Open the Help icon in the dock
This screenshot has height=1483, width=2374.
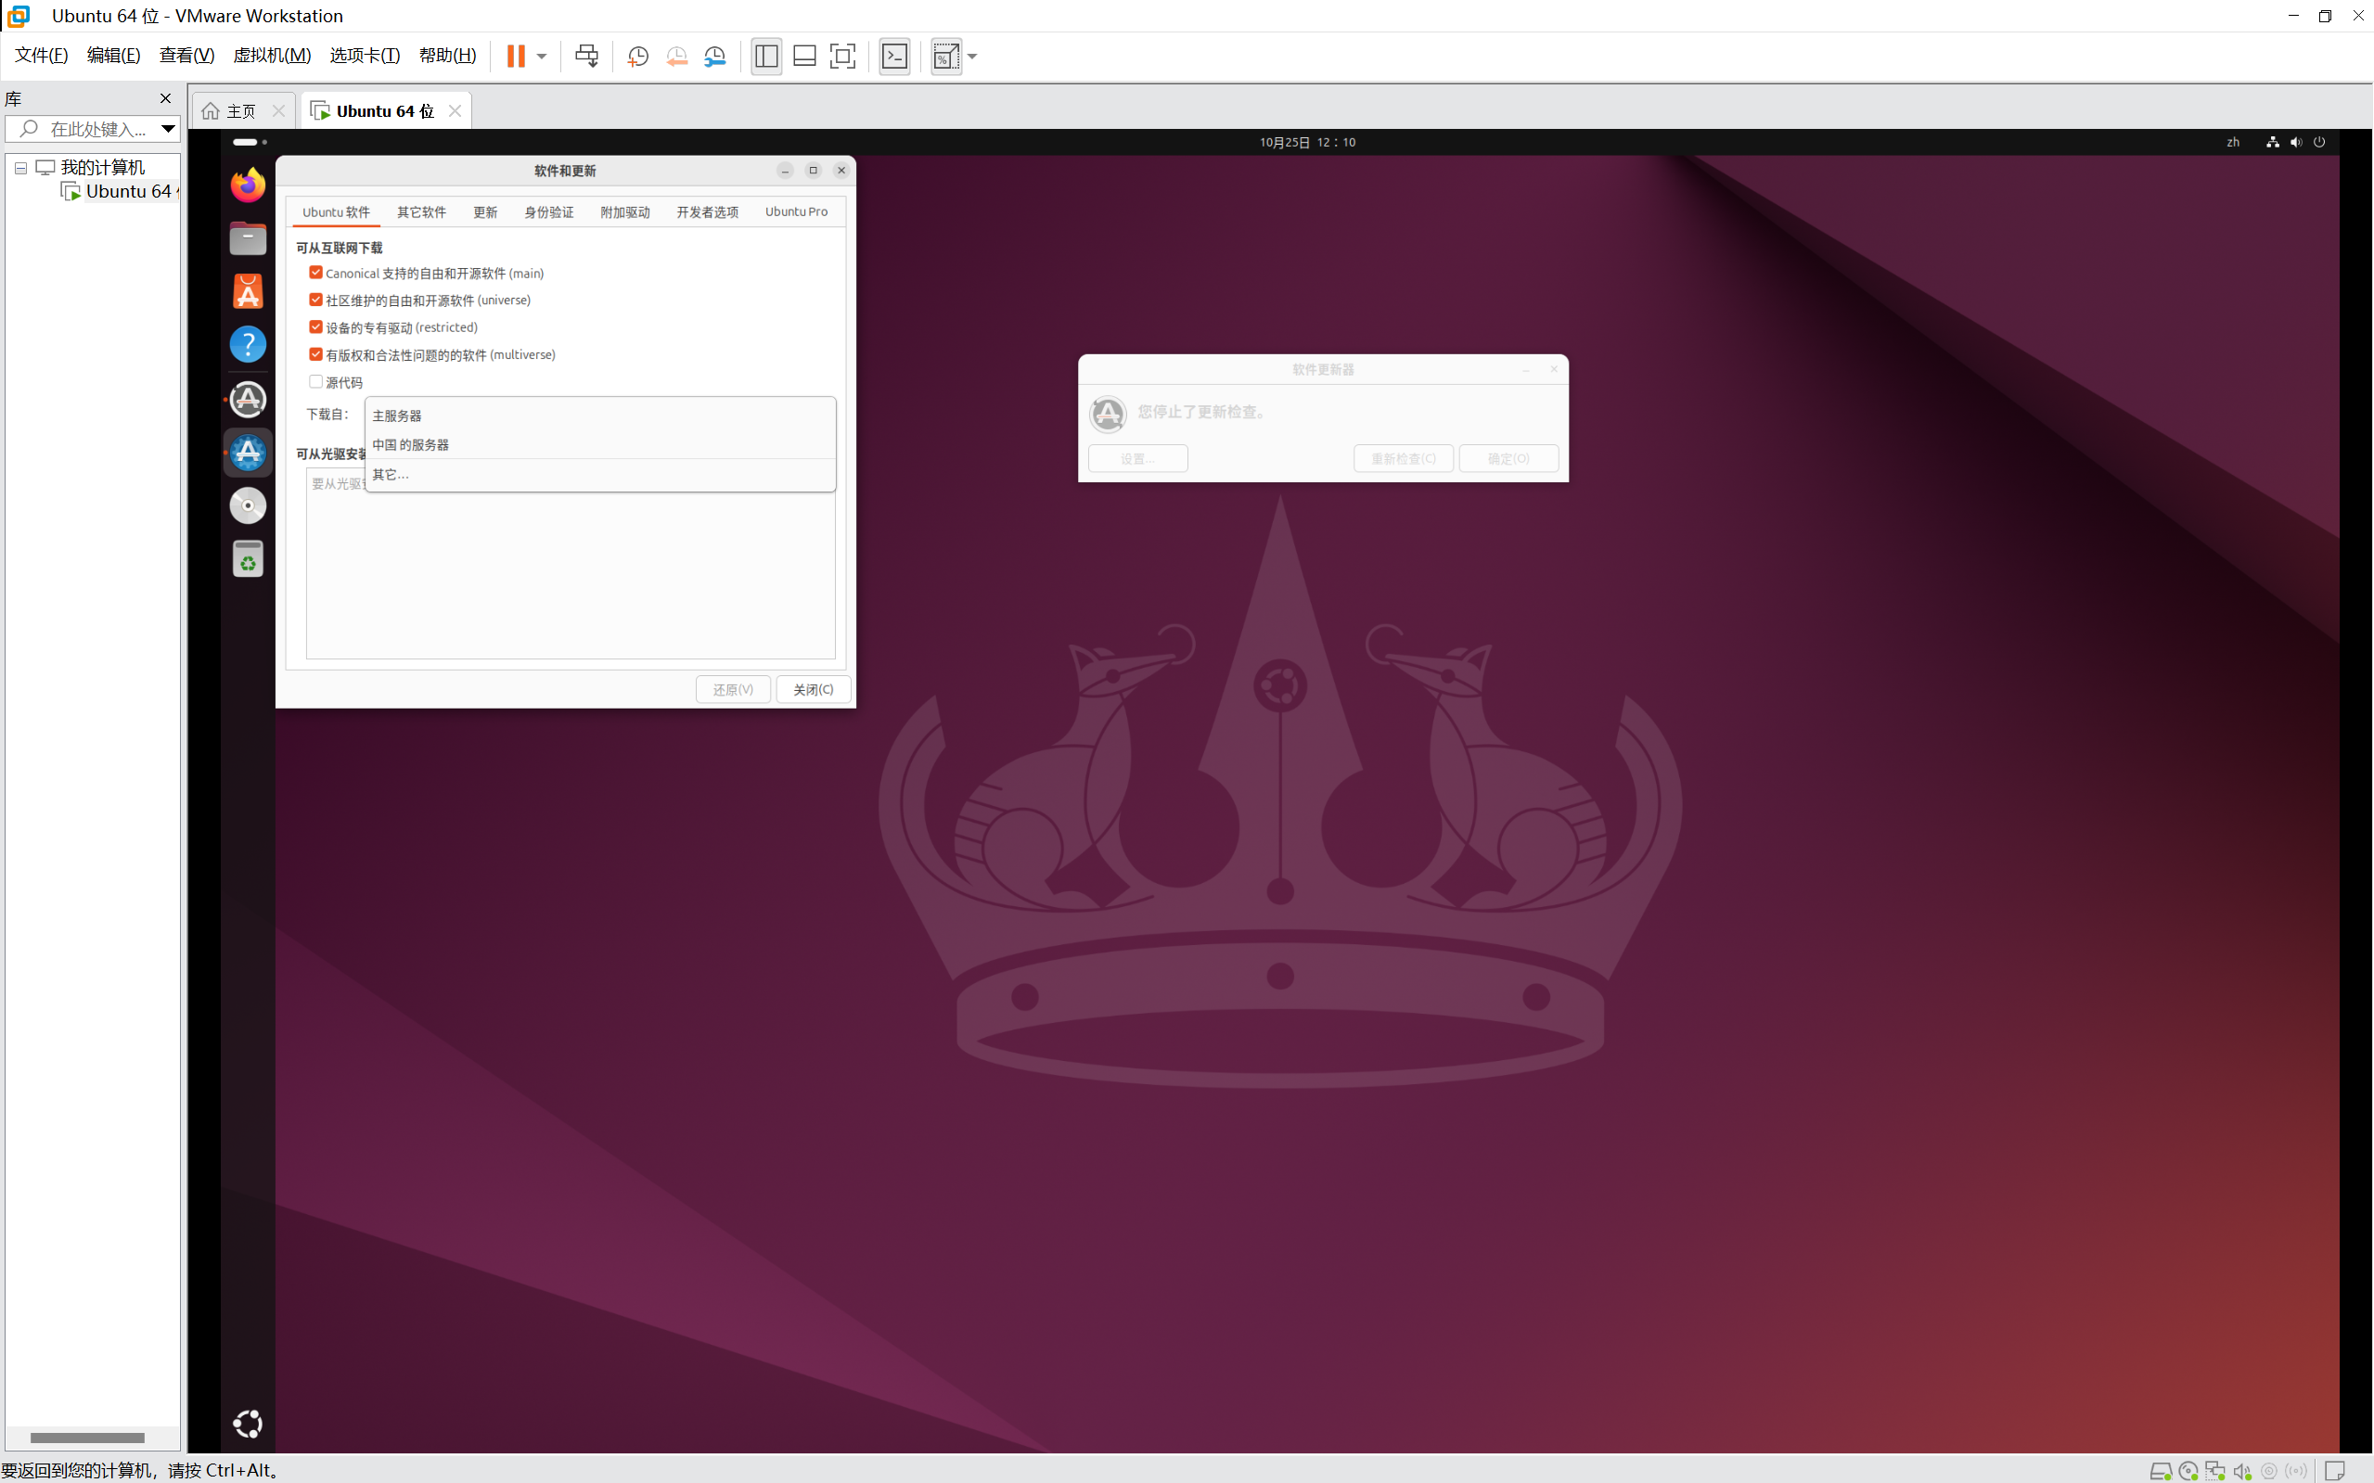point(249,344)
